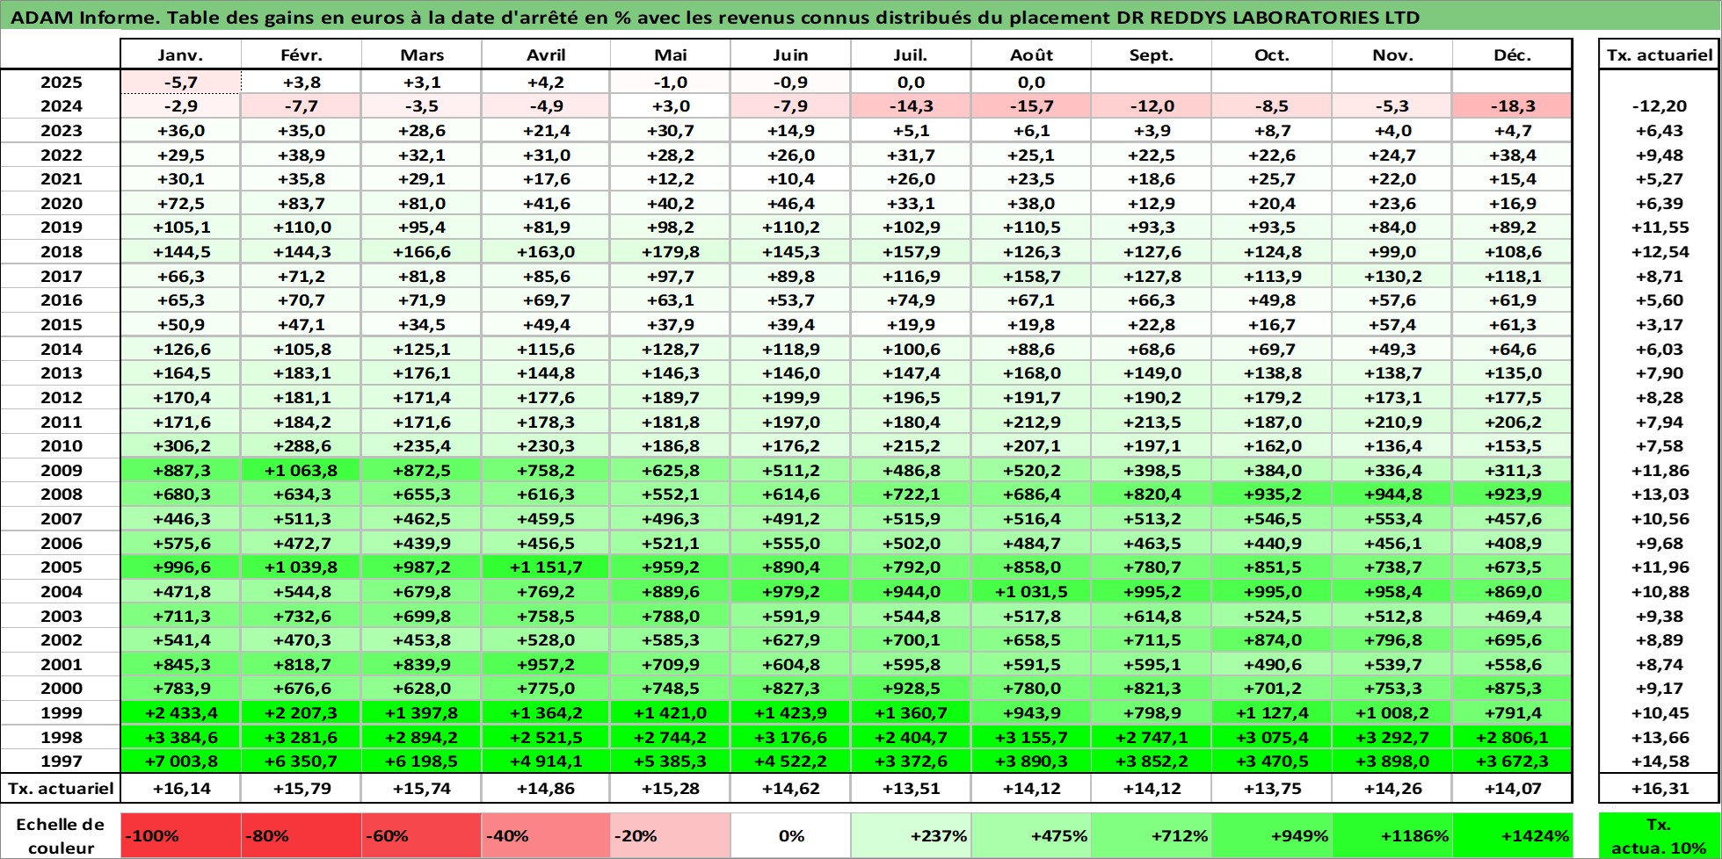
Task: Select cell +944,8 in 2008 row
Action: tap(1392, 494)
